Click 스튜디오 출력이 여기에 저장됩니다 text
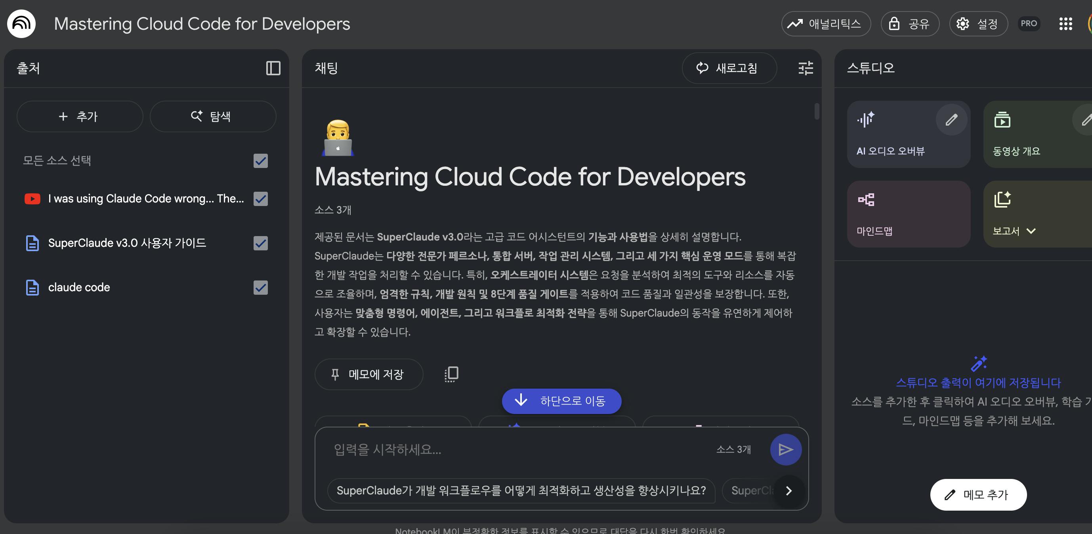Screen dimensions: 1092x534 978,383
